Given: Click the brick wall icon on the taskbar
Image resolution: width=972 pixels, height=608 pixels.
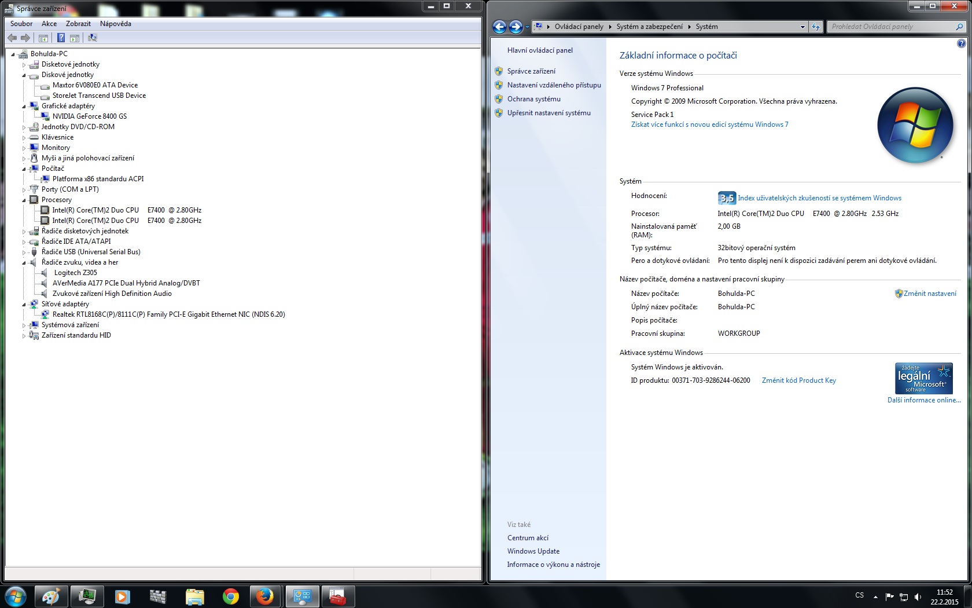Looking at the screenshot, I should click(x=158, y=596).
